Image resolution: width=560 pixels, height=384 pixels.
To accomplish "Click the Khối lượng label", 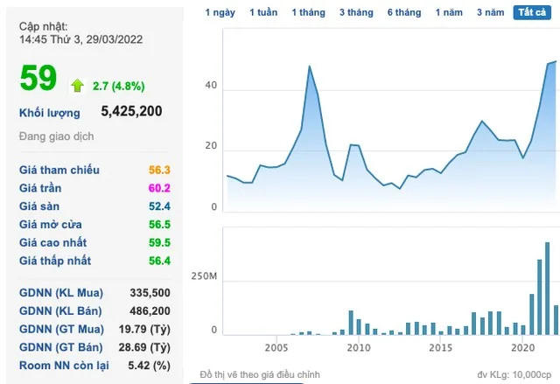I will 50,113.
